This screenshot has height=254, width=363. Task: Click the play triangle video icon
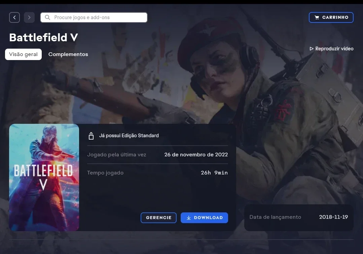click(312, 49)
